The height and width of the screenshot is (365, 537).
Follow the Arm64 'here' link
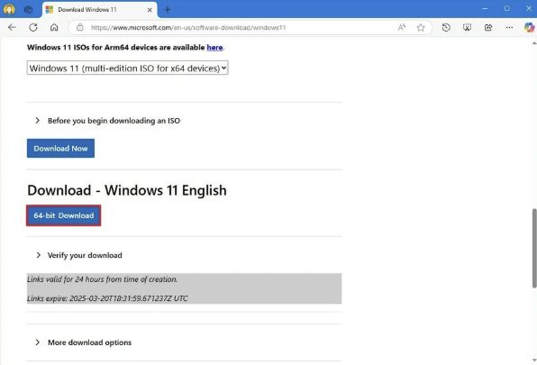click(214, 47)
